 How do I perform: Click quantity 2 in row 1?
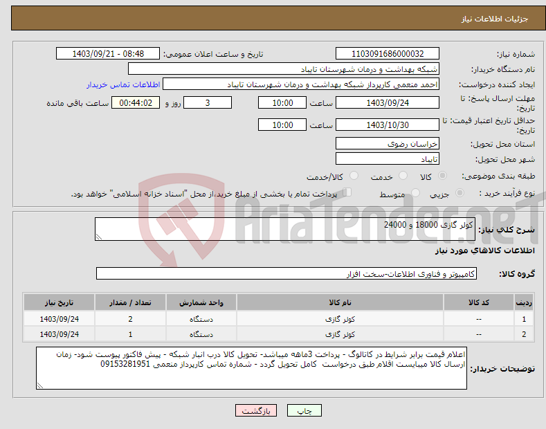pos(130,319)
